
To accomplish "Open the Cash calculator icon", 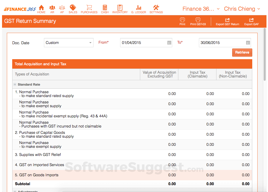I will (x=105, y=9).
